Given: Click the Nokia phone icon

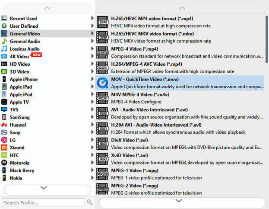Looking at the screenshot, I should click(4, 178).
